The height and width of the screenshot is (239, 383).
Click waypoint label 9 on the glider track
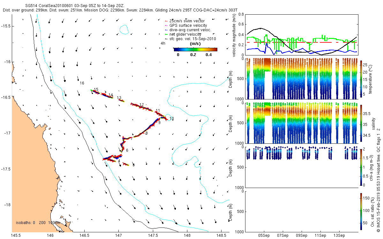tap(159, 122)
